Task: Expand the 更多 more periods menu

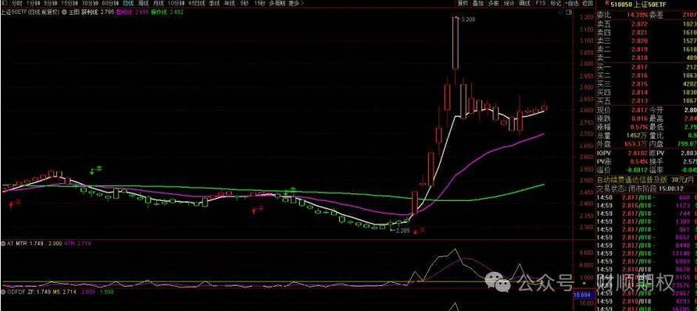Action: point(296,3)
